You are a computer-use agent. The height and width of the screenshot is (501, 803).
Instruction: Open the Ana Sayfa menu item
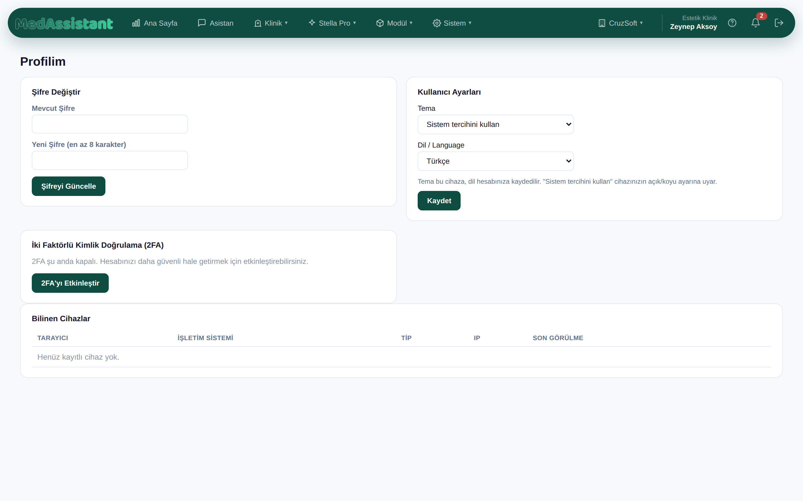coord(155,23)
